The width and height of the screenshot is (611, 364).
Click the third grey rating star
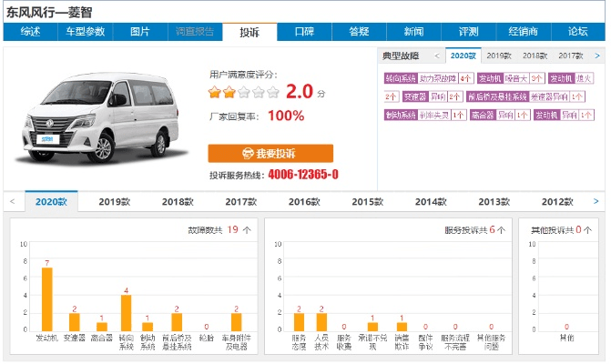point(244,92)
